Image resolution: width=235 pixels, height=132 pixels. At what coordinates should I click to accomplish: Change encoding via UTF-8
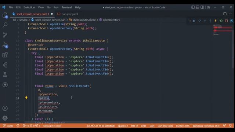134,126
